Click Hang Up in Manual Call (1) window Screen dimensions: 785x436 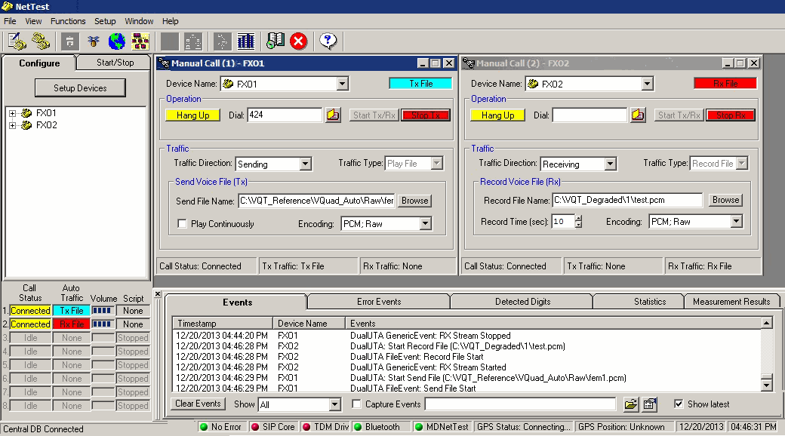coord(192,115)
